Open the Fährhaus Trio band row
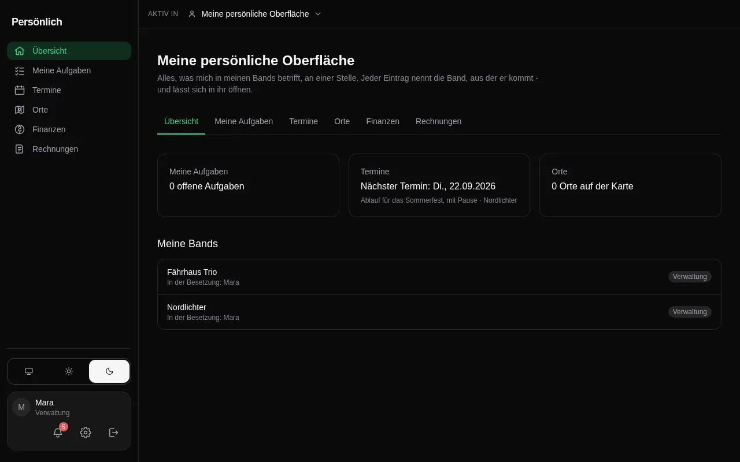The width and height of the screenshot is (740, 462). [x=439, y=277]
